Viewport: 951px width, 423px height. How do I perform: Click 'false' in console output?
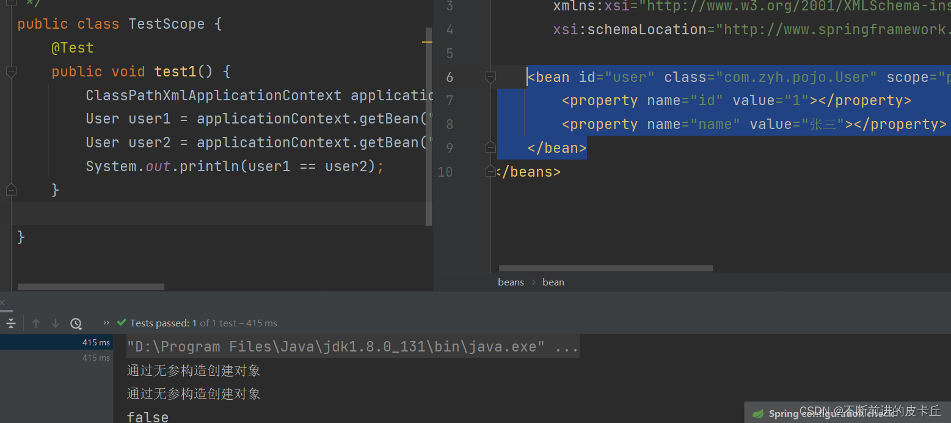[x=148, y=417]
